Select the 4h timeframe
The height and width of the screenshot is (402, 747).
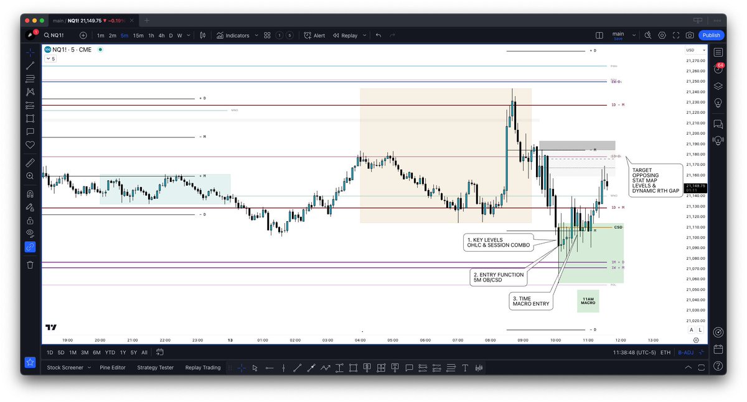click(x=161, y=35)
